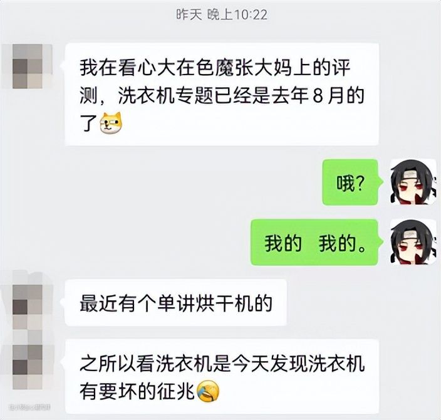
Task: Tap the "有要坏的征兆" text
Action: click(x=137, y=391)
